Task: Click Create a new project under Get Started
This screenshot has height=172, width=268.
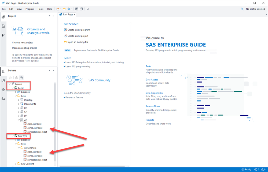Action: coord(78,36)
